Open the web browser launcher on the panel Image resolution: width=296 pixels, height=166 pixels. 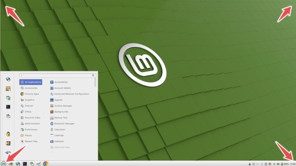click(18, 164)
